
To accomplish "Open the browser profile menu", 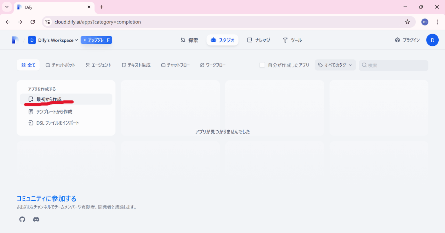I will pyautogui.click(x=425, y=22).
